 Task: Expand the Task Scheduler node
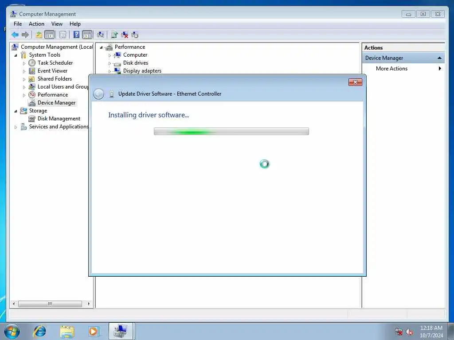[24, 63]
